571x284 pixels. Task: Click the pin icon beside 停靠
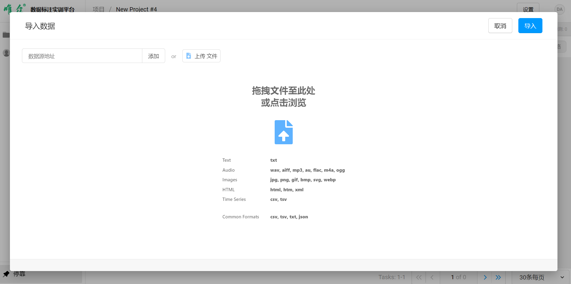(6, 274)
